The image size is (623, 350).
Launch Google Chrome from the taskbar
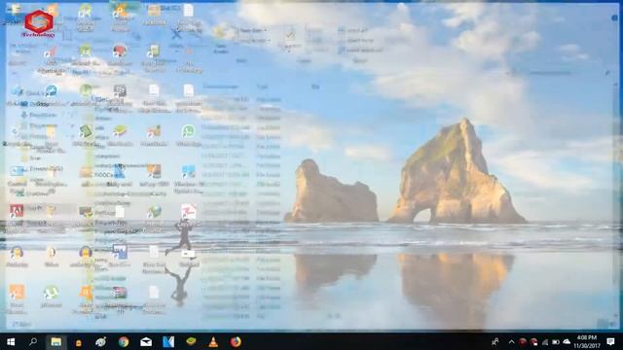point(124,341)
